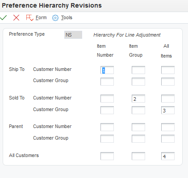Viewport: 188px width, 178px height.
Task: Select Parent Customer Number All Items field
Action: click(168, 127)
